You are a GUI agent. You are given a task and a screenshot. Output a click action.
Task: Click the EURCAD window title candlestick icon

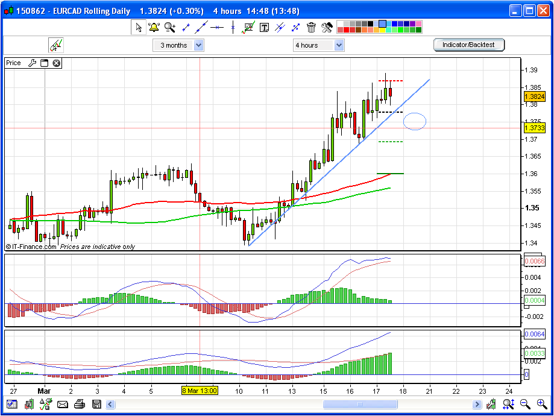coord(9,11)
